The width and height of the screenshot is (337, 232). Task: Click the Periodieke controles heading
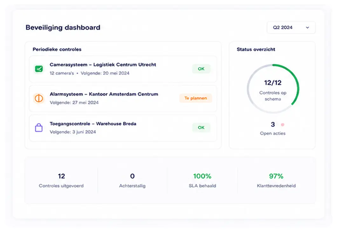(x=57, y=49)
